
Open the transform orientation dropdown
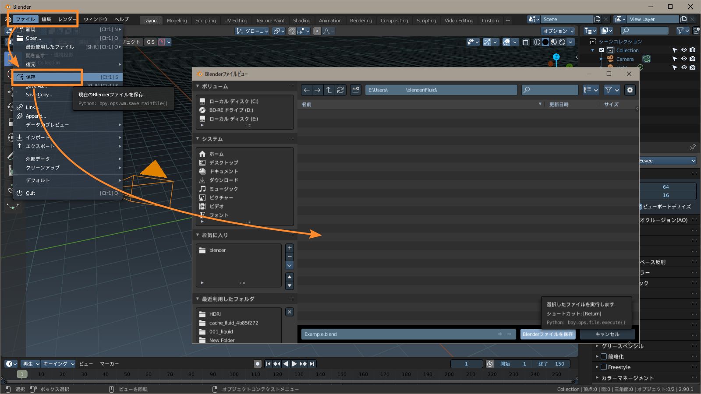click(x=252, y=31)
